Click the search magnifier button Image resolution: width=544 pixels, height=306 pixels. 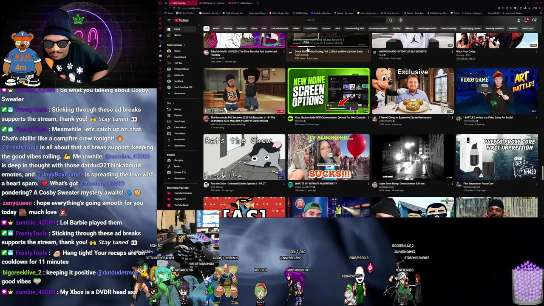(x=390, y=20)
